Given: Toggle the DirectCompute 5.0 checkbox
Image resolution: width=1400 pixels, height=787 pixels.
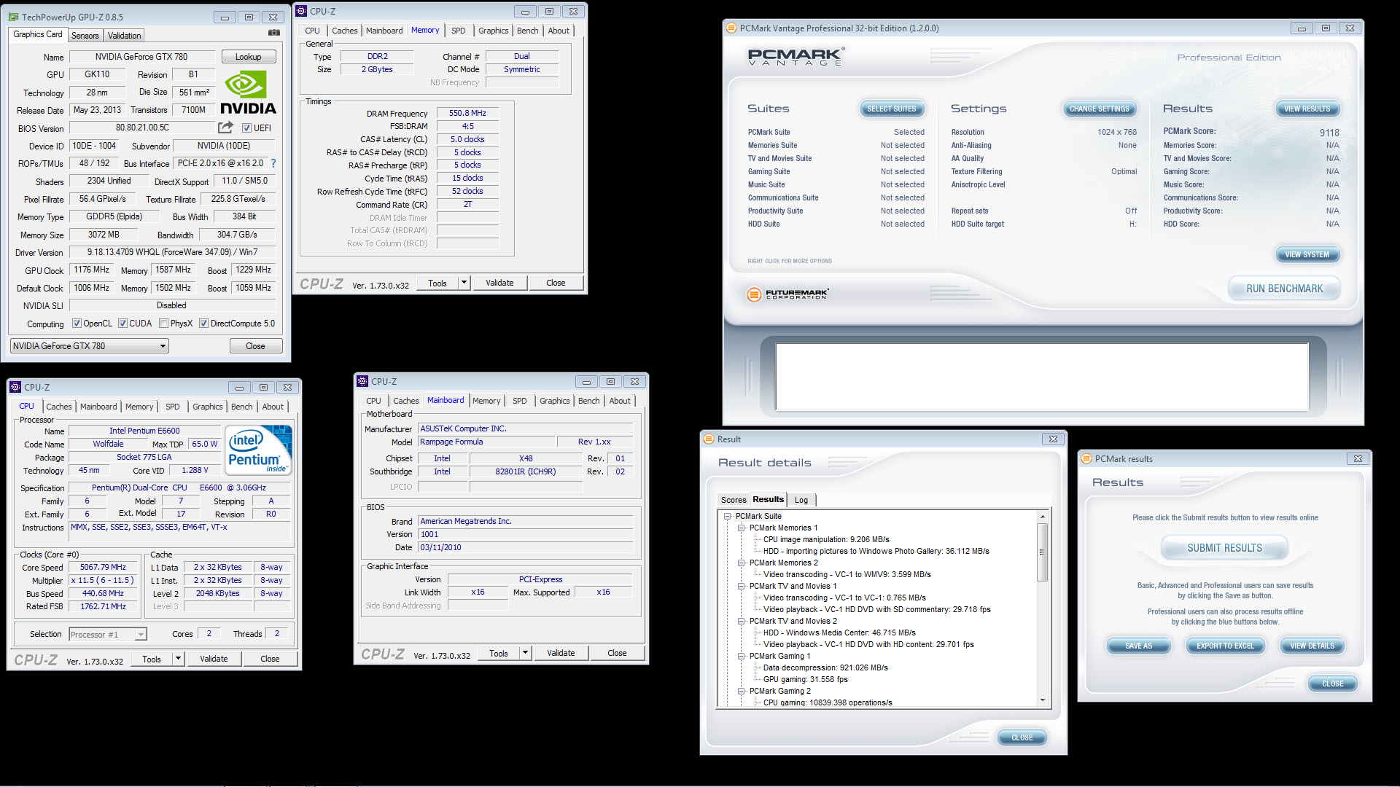Looking at the screenshot, I should coord(204,324).
